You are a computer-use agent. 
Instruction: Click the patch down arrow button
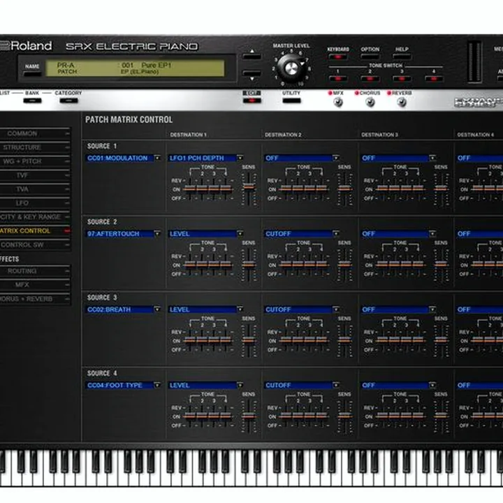click(251, 73)
